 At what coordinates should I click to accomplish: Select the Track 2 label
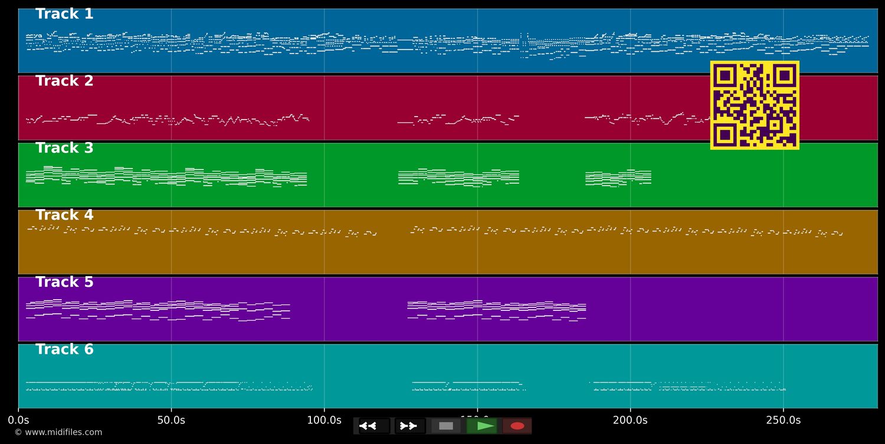coord(64,81)
